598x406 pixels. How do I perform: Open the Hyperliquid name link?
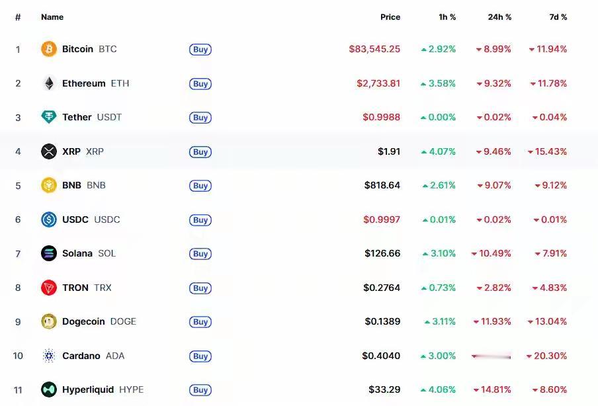[x=88, y=389]
